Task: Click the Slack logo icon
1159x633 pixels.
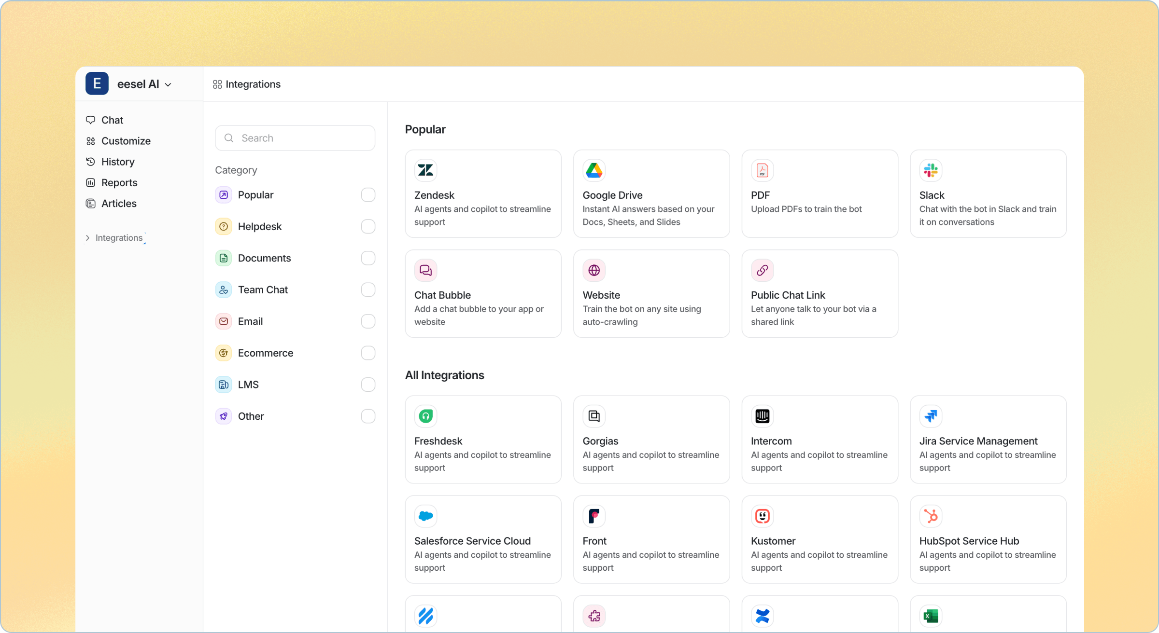Action: tap(931, 170)
